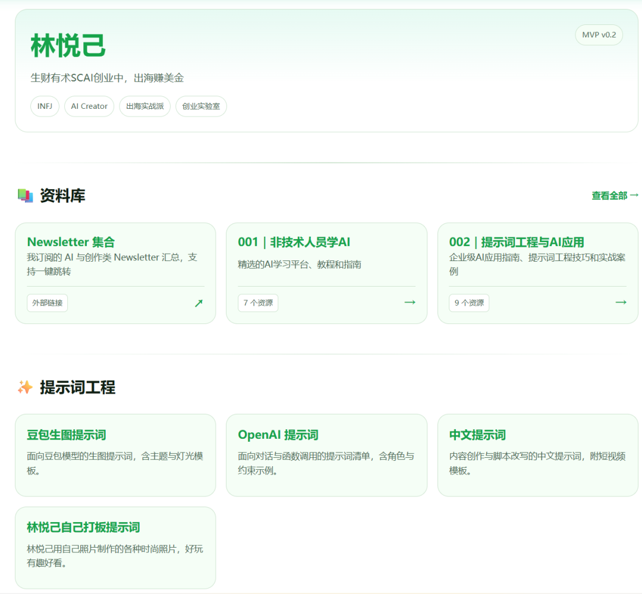
Task: Select the INFJ tag
Action: click(x=45, y=106)
